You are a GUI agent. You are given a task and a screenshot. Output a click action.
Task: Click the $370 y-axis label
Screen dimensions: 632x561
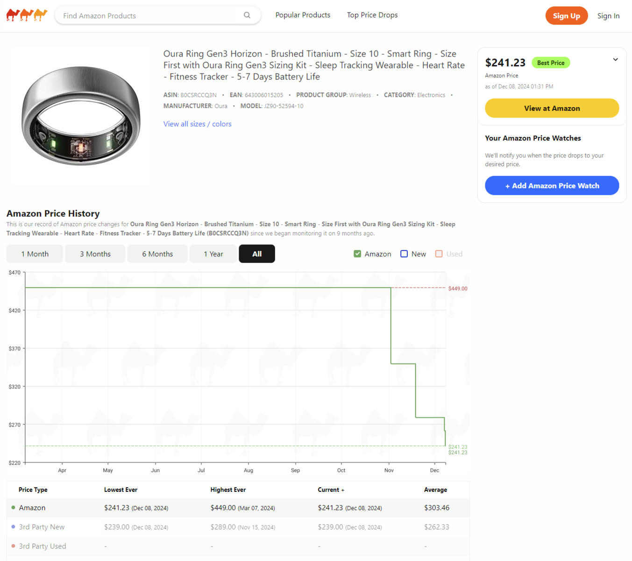coord(14,349)
